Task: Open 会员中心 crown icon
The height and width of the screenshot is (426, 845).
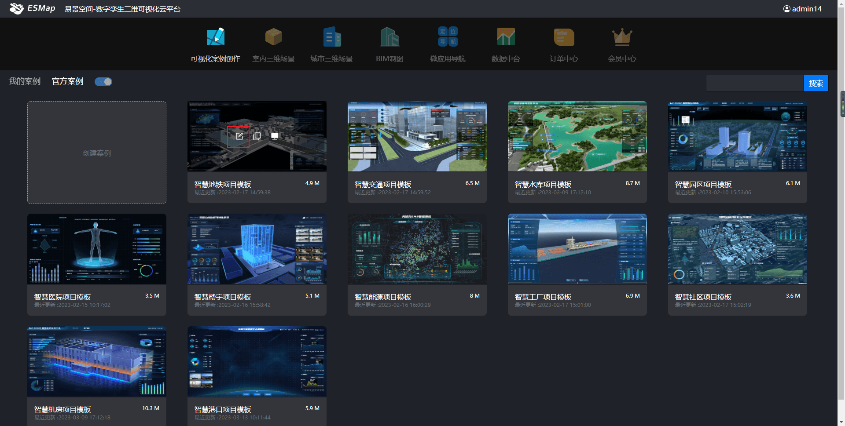Action: pos(622,37)
